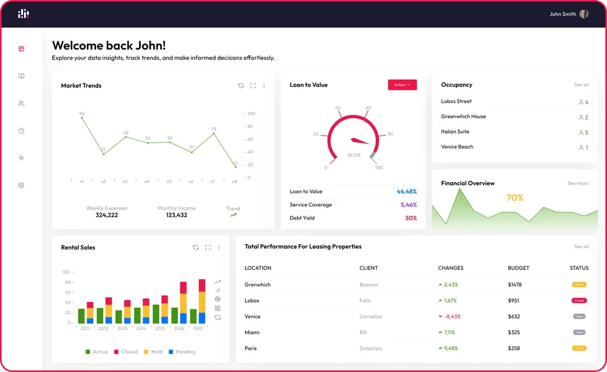Click See all in Occupancy card

581,85
